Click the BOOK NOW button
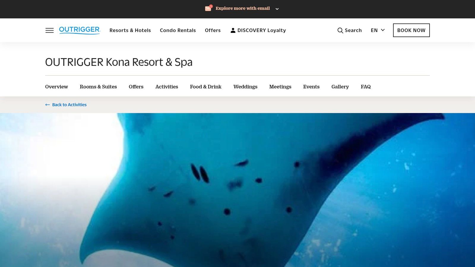The image size is (475, 267). coord(411,30)
